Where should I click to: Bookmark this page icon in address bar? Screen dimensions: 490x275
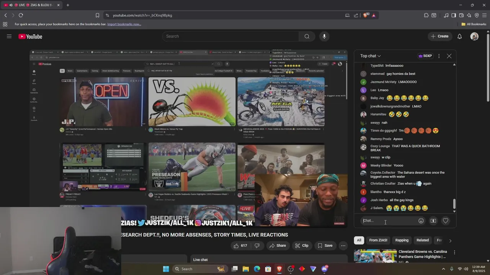[x=97, y=15]
